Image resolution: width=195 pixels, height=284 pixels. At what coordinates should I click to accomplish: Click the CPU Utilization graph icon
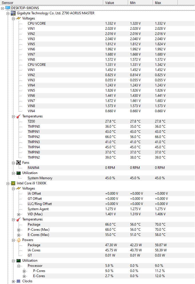19,261
